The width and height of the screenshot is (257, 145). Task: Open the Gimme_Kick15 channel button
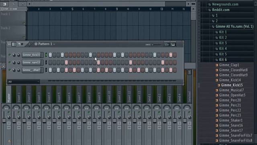point(31,55)
